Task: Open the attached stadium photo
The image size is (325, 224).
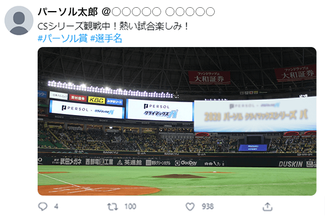Action: tap(177, 121)
